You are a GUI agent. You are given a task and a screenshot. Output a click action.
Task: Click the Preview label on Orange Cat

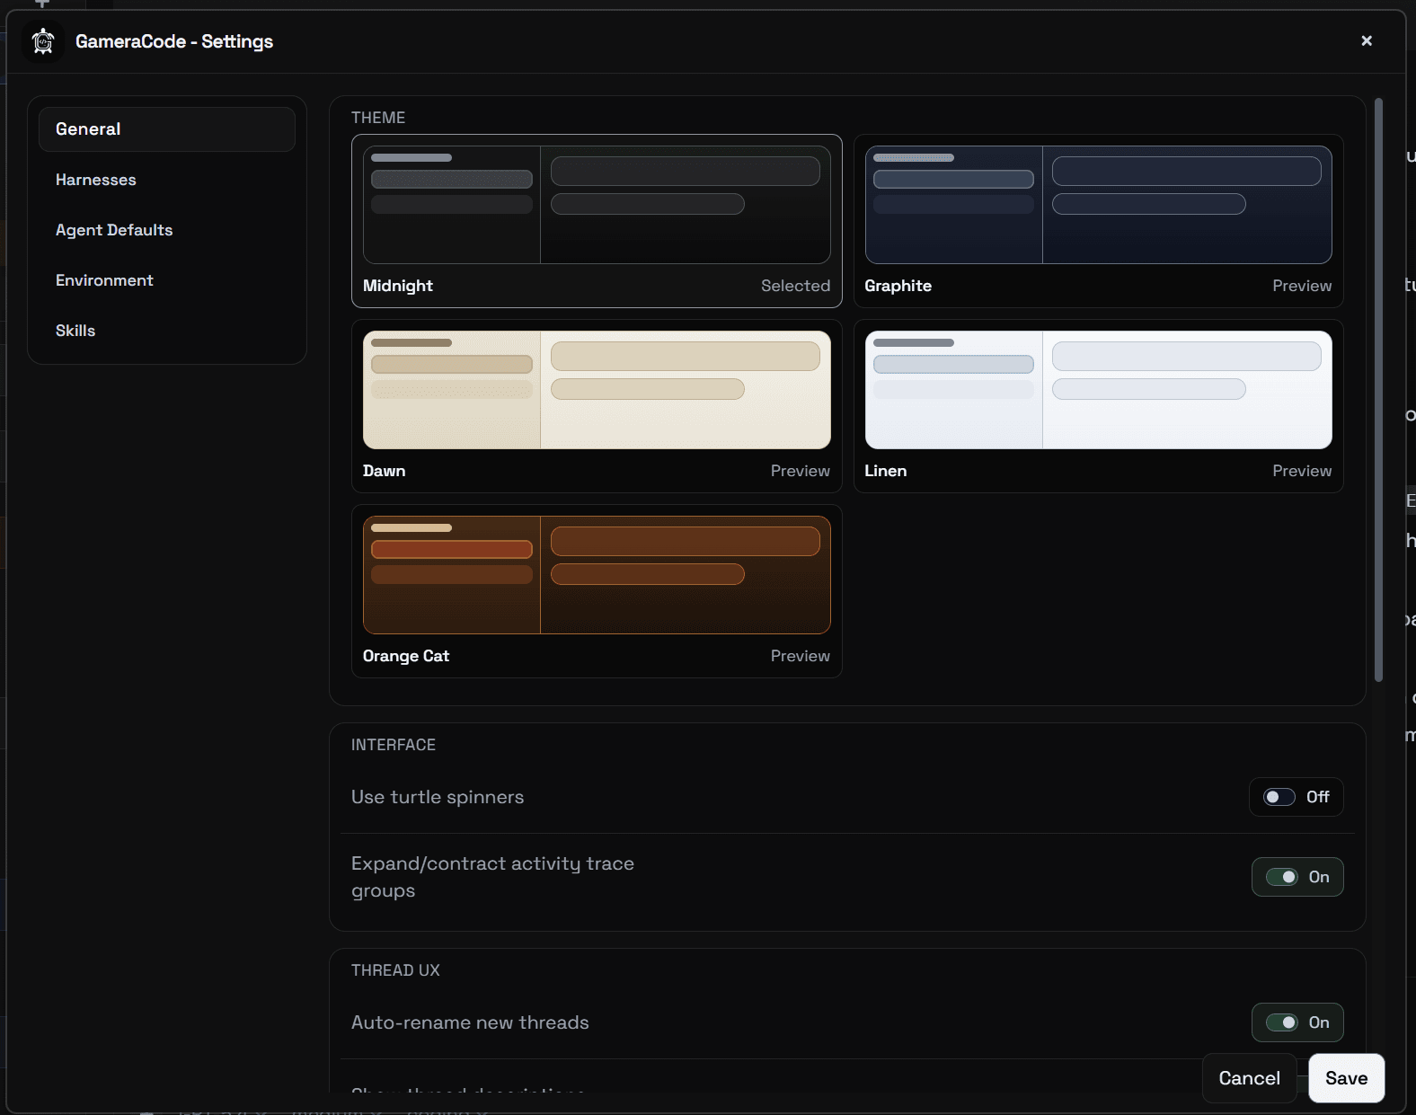point(800,656)
